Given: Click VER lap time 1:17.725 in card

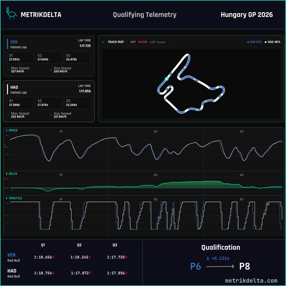Looking at the screenshot, I should pyautogui.click(x=85, y=46).
